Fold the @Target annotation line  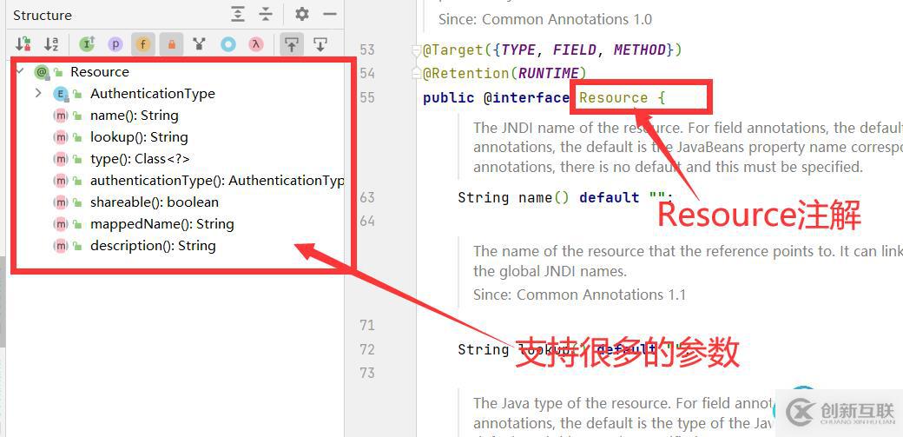[x=417, y=50]
